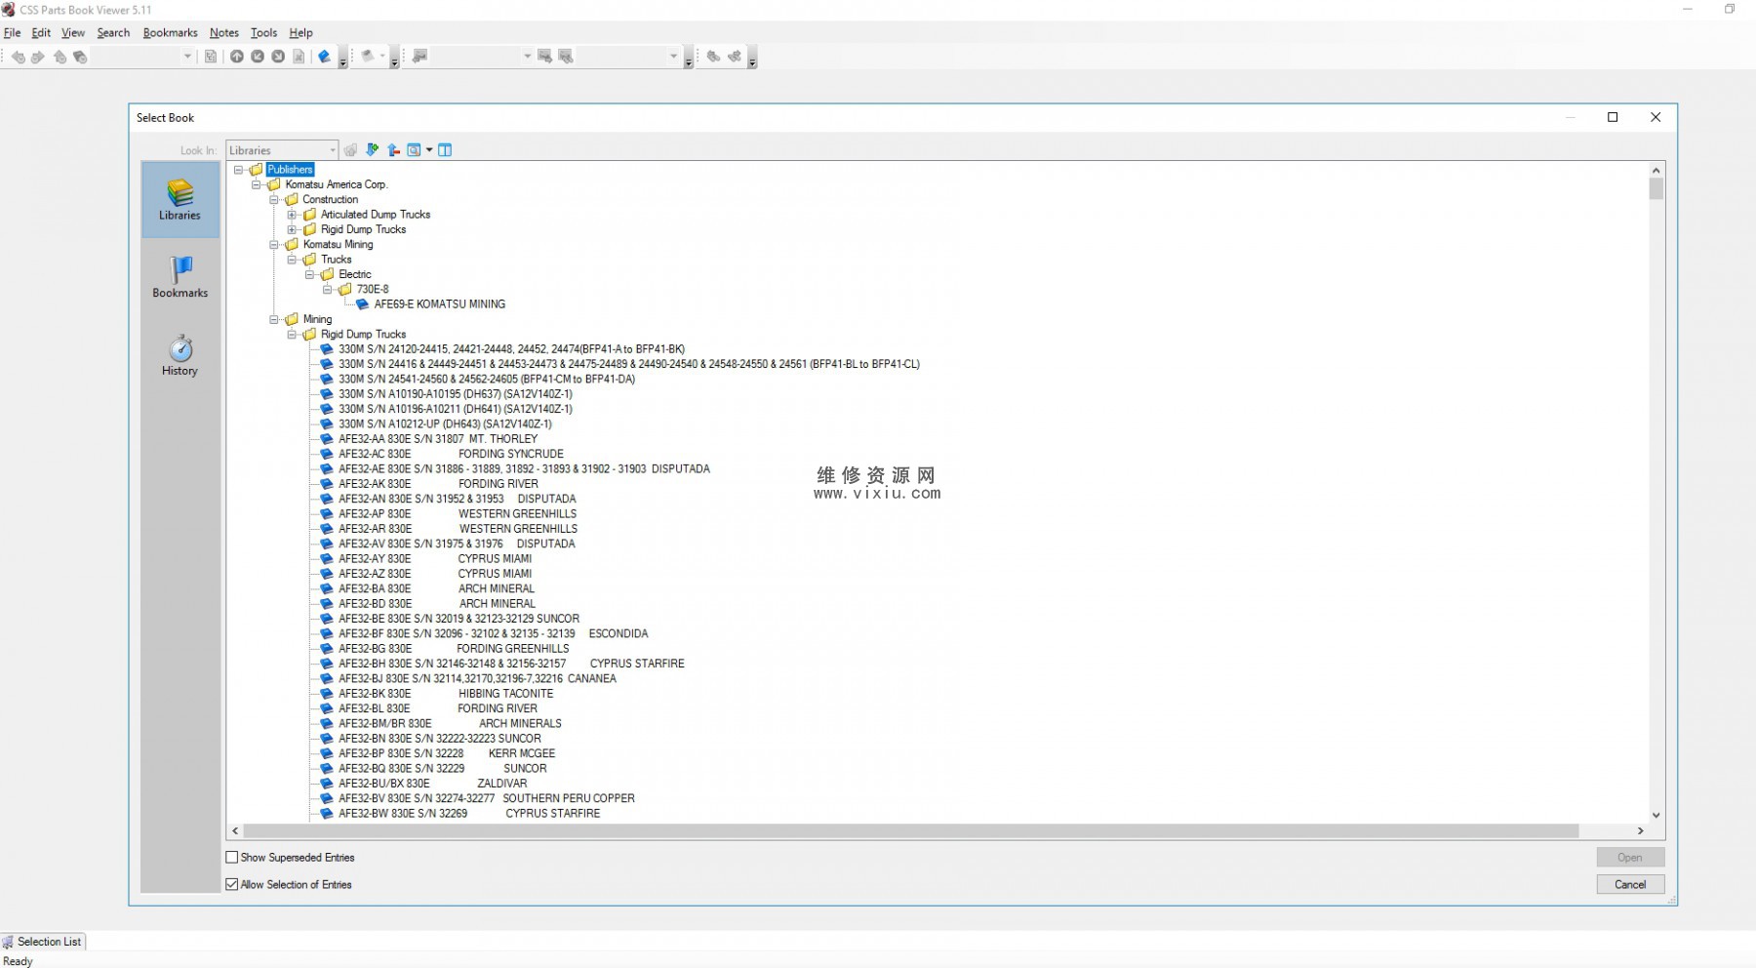Open the Notes menu
Image resolution: width=1756 pixels, height=968 pixels.
click(223, 32)
